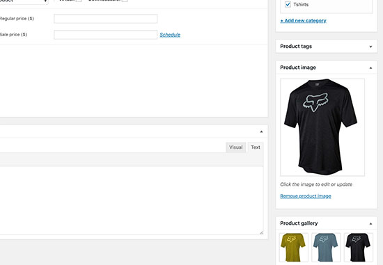Open the sale price Schedule link
The image size is (383, 265).
click(x=170, y=35)
